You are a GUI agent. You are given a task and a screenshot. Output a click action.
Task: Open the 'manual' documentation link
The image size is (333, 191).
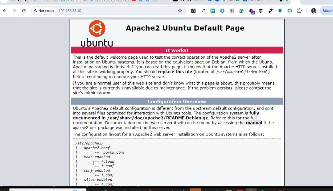click(254, 122)
